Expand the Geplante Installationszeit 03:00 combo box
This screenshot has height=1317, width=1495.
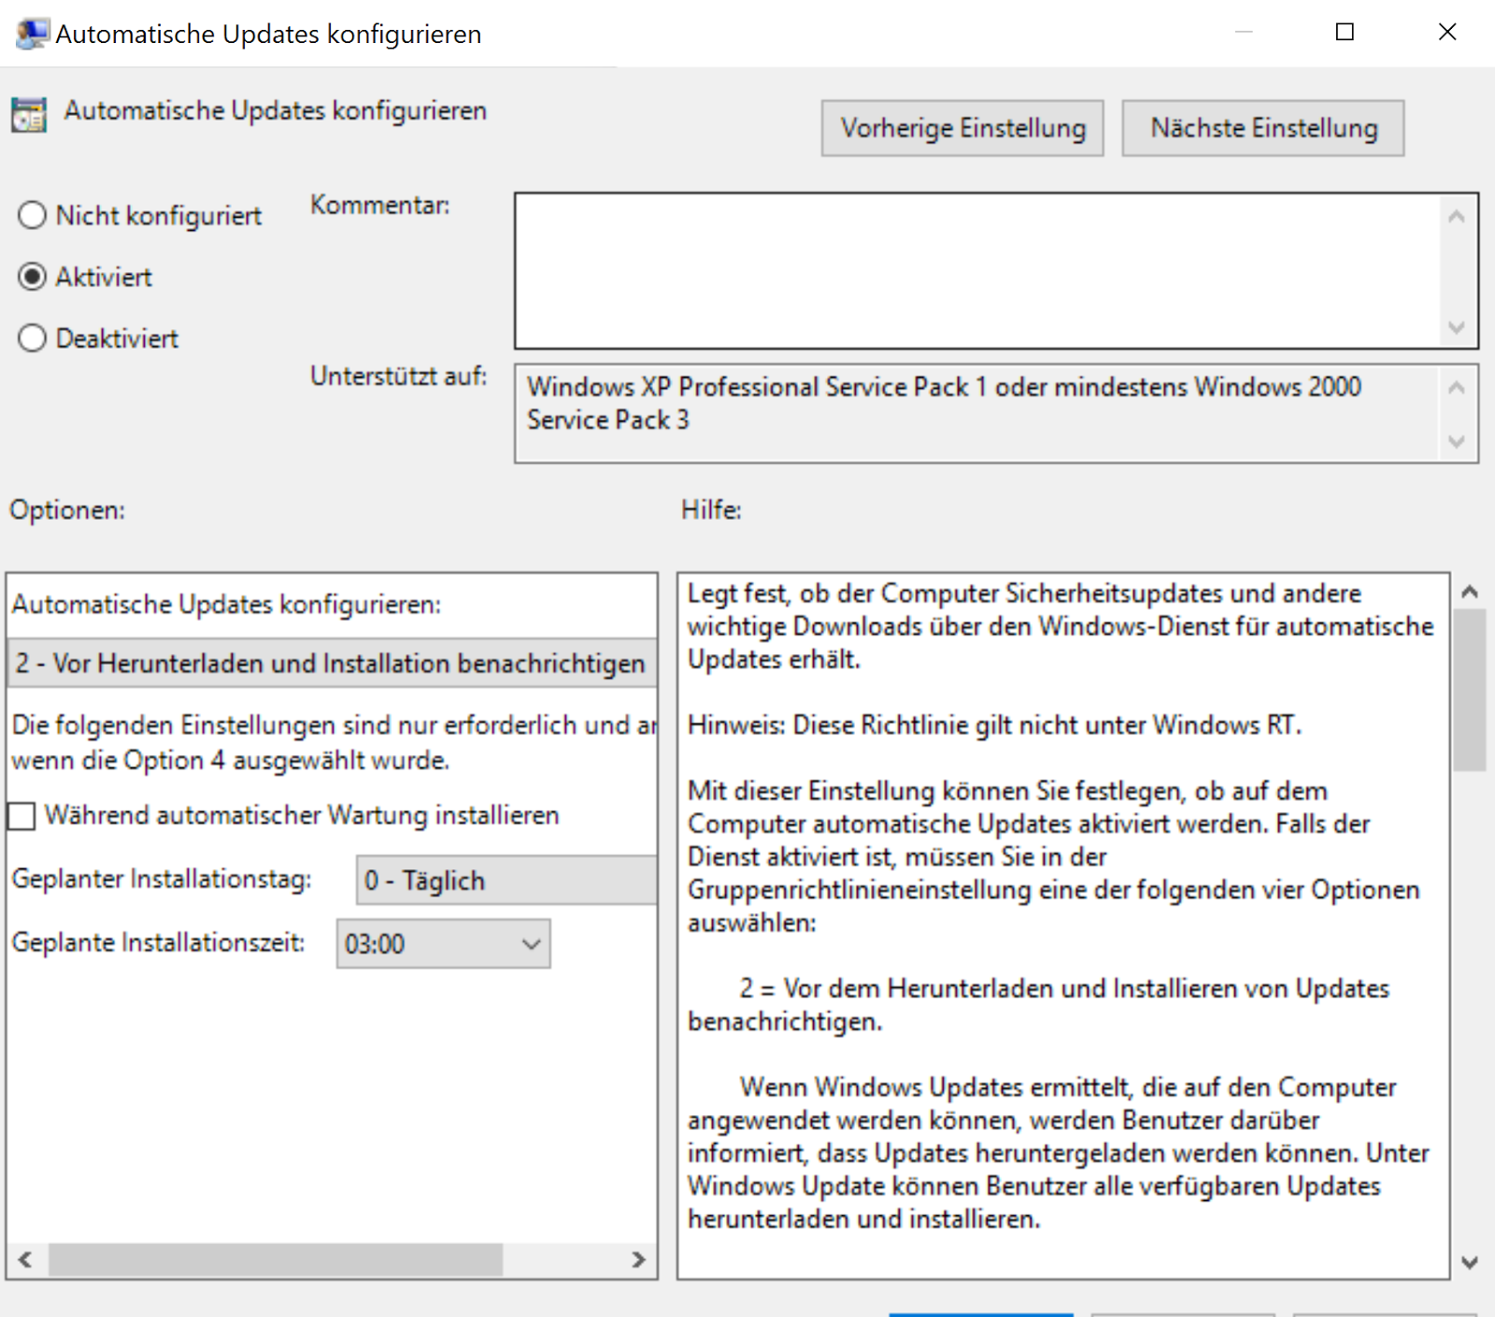click(x=443, y=944)
